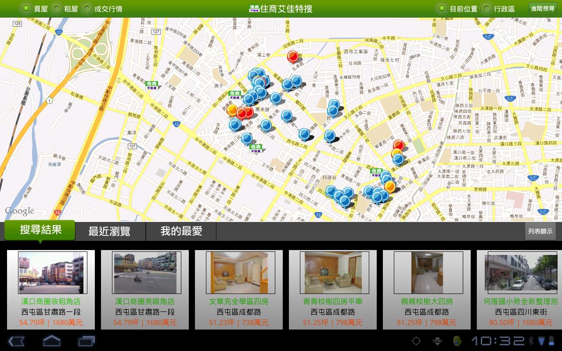Image resolution: width=562 pixels, height=351 pixels.
Task: Open the 青青校樹四房平車 listing photo
Action: pyautogui.click(x=335, y=272)
